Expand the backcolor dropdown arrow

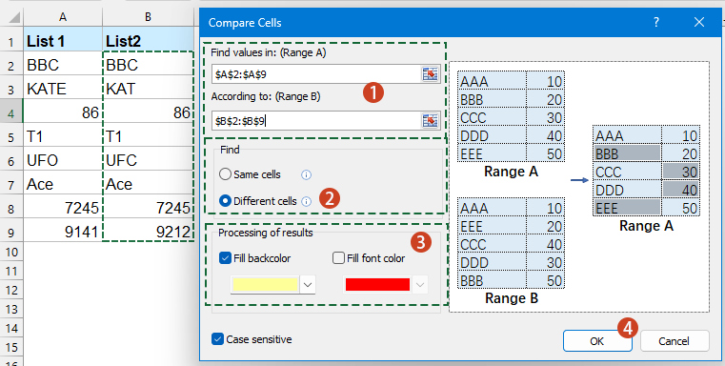point(308,285)
